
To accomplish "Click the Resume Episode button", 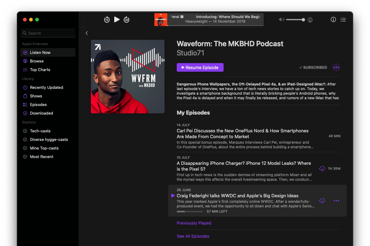I will (200, 67).
